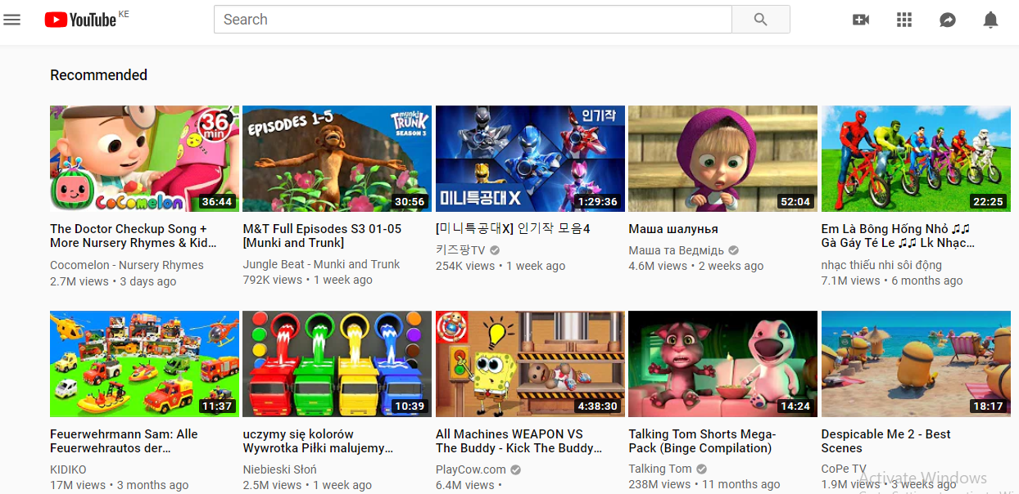Open the Cocomelon Doctor Checkup Song thumbnail

145,159
